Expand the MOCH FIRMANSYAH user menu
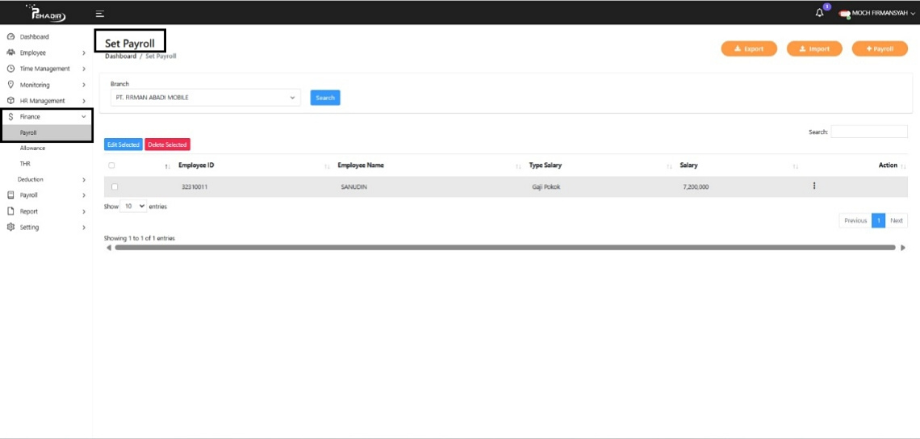Screen dimensions: 920x439 tap(877, 14)
